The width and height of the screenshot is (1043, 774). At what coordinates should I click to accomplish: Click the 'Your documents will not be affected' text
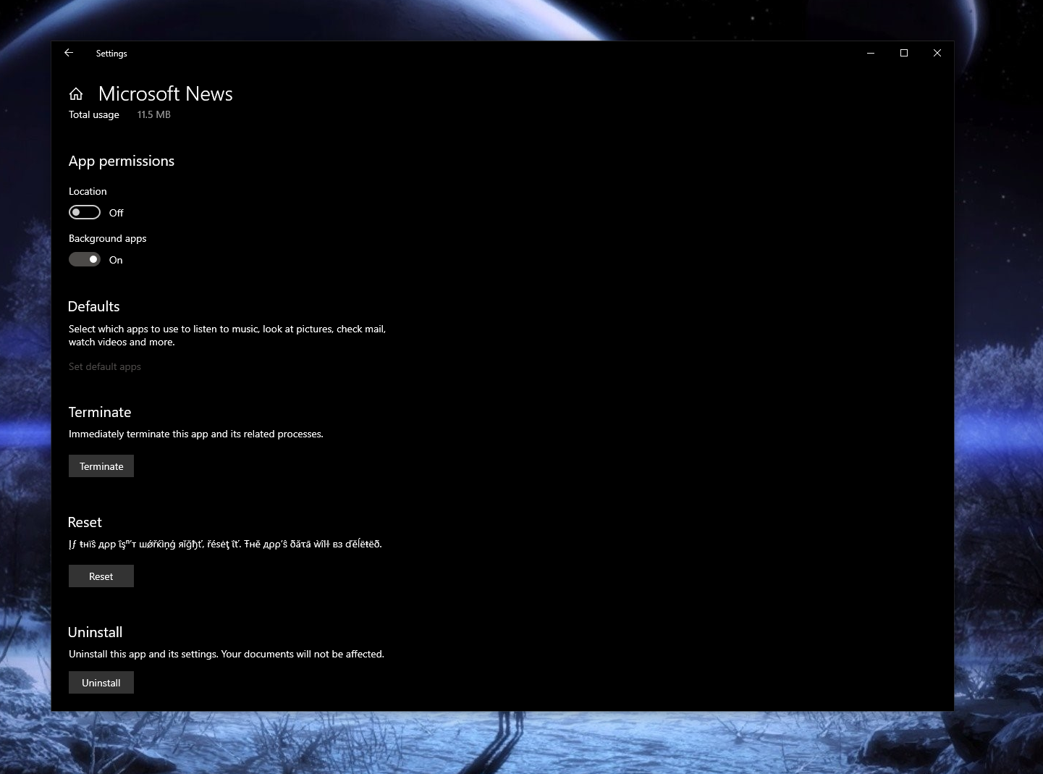pos(303,654)
